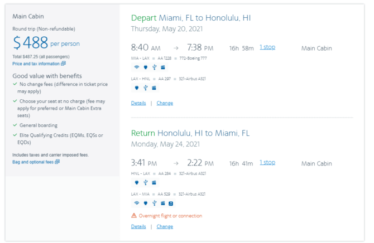This screenshot has height=243, width=374.
Task: Click the overnight flight warning triangle icon
Action: [x=134, y=216]
